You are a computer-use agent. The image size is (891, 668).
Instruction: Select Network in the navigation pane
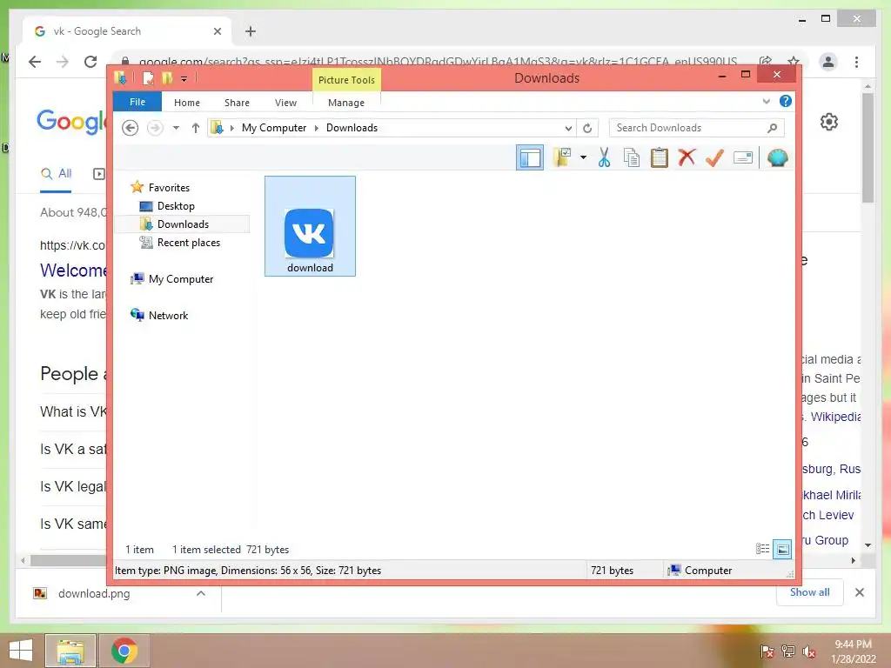coord(168,315)
